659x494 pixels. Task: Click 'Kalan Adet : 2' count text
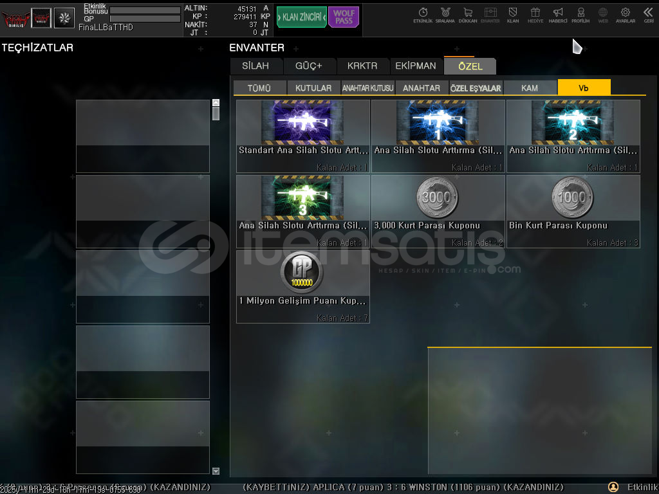478,242
